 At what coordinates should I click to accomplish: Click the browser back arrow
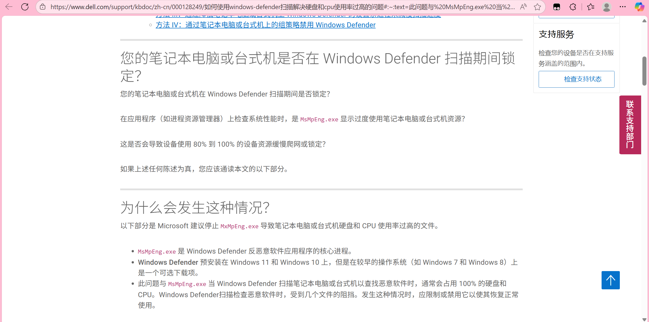(x=9, y=7)
